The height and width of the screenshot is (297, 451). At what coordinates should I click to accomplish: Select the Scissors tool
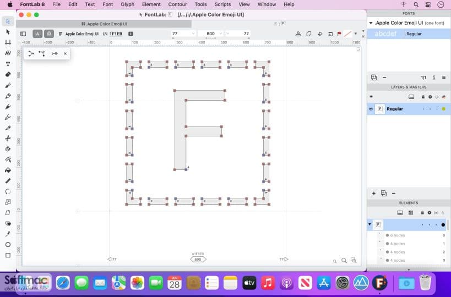coord(8,138)
